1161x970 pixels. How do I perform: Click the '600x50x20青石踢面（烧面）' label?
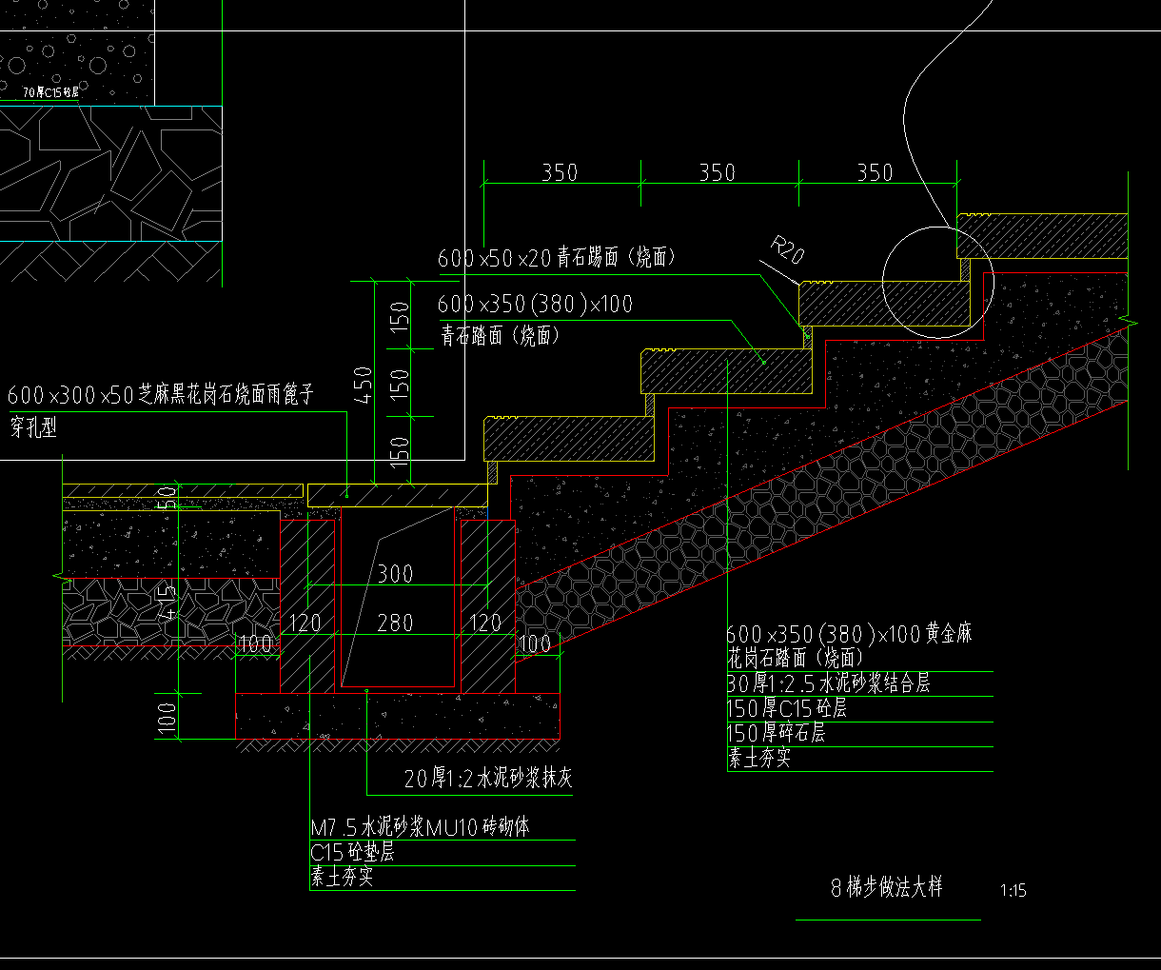pos(558,258)
